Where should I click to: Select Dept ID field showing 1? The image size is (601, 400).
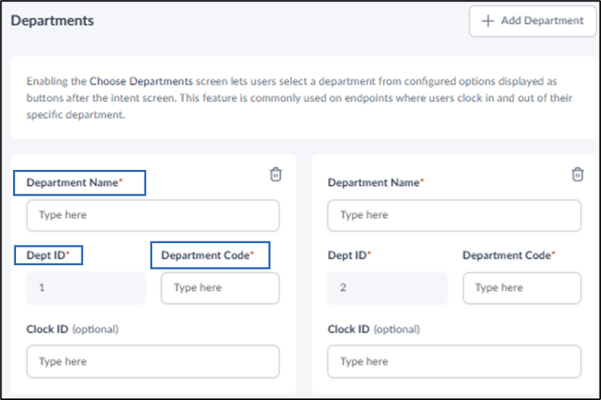pyautogui.click(x=86, y=288)
